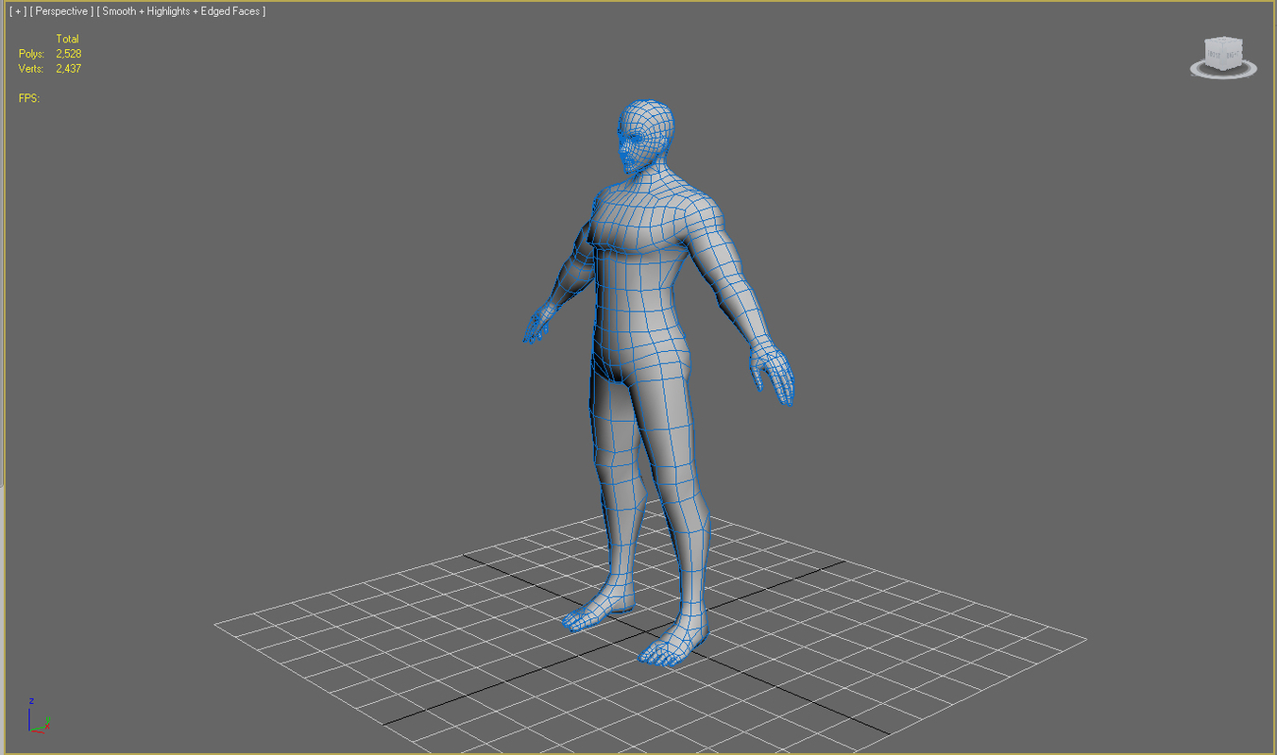Click the edge between FRONT and RIGHT faces
This screenshot has width=1277, height=755.
point(1223,55)
